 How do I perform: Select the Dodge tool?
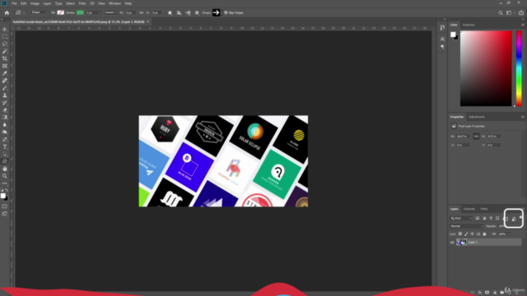(5, 132)
